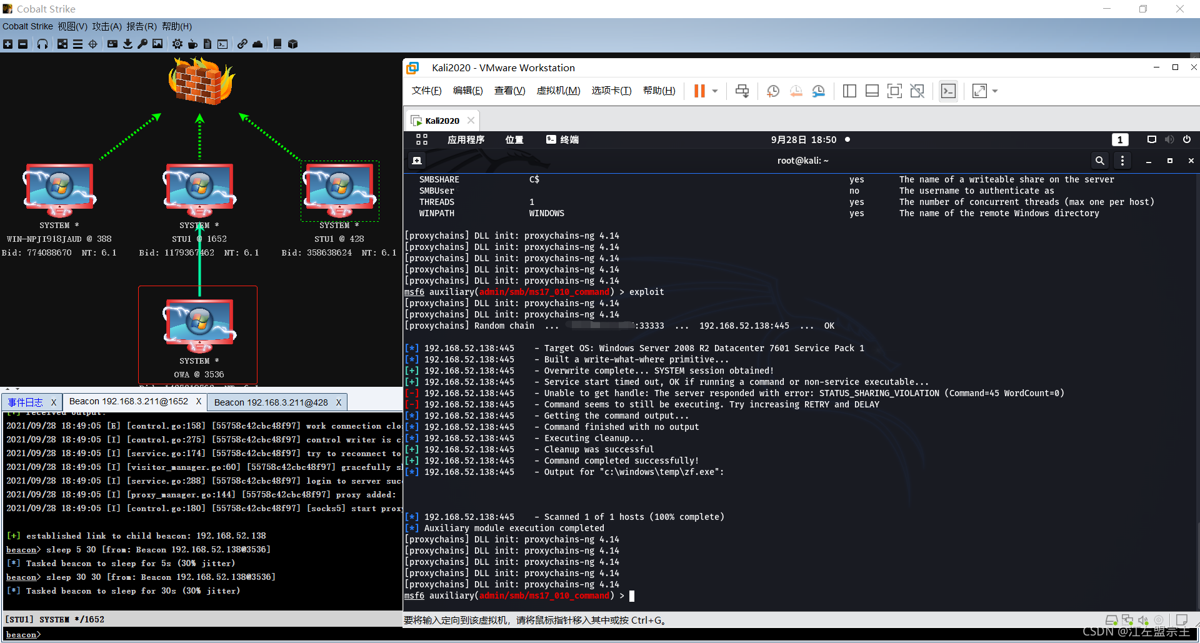
Task: Switch to target table crosshair icon
Action: tap(93, 44)
